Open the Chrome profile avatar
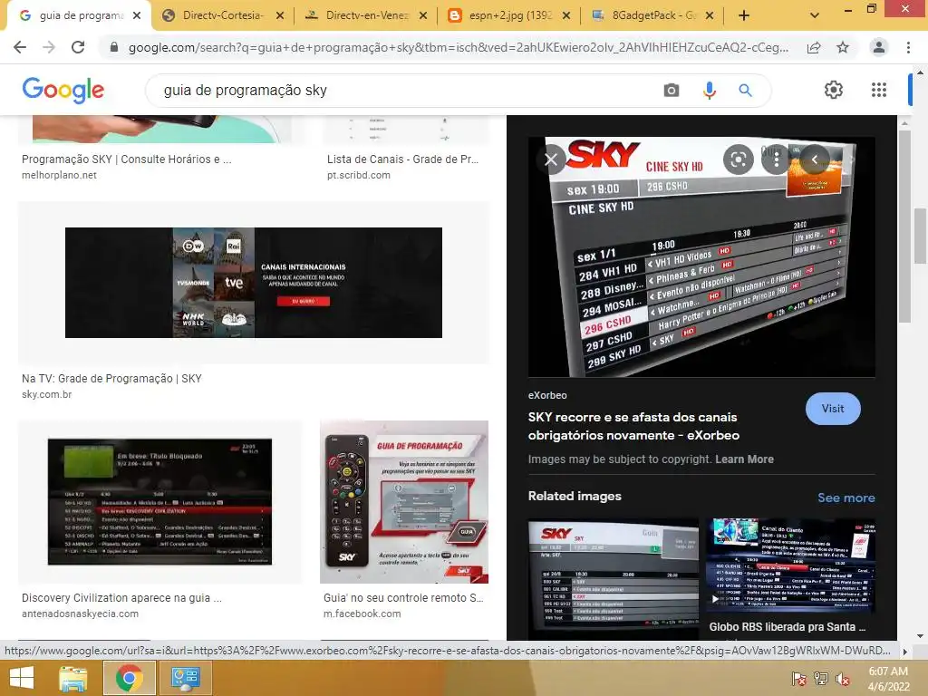The height and width of the screenshot is (696, 928). click(879, 47)
